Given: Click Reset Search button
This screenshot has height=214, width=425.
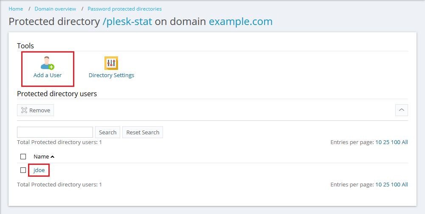Looking at the screenshot, I should tap(143, 132).
